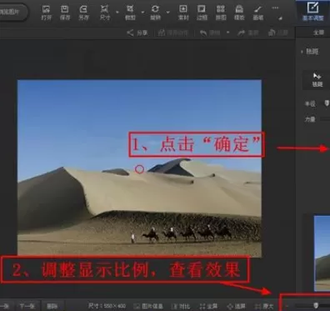Select the 裁剪 crop tool
Screen dimensions: 330x311
point(130,13)
